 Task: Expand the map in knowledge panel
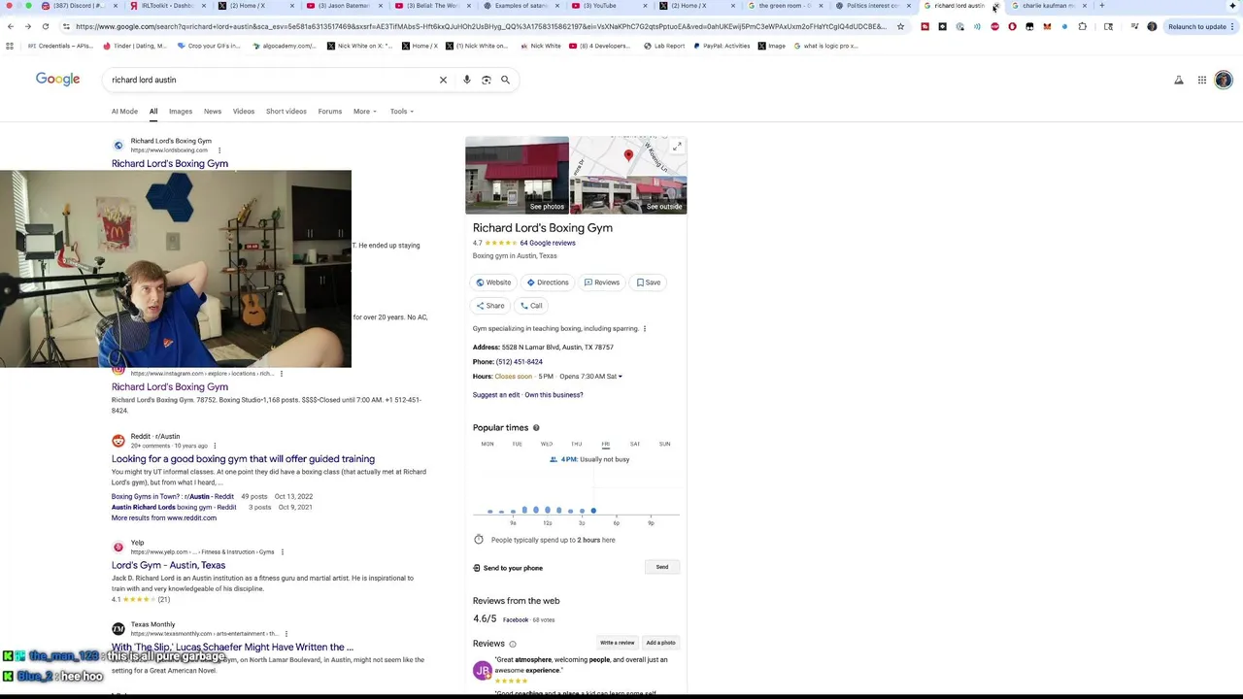[x=677, y=147]
